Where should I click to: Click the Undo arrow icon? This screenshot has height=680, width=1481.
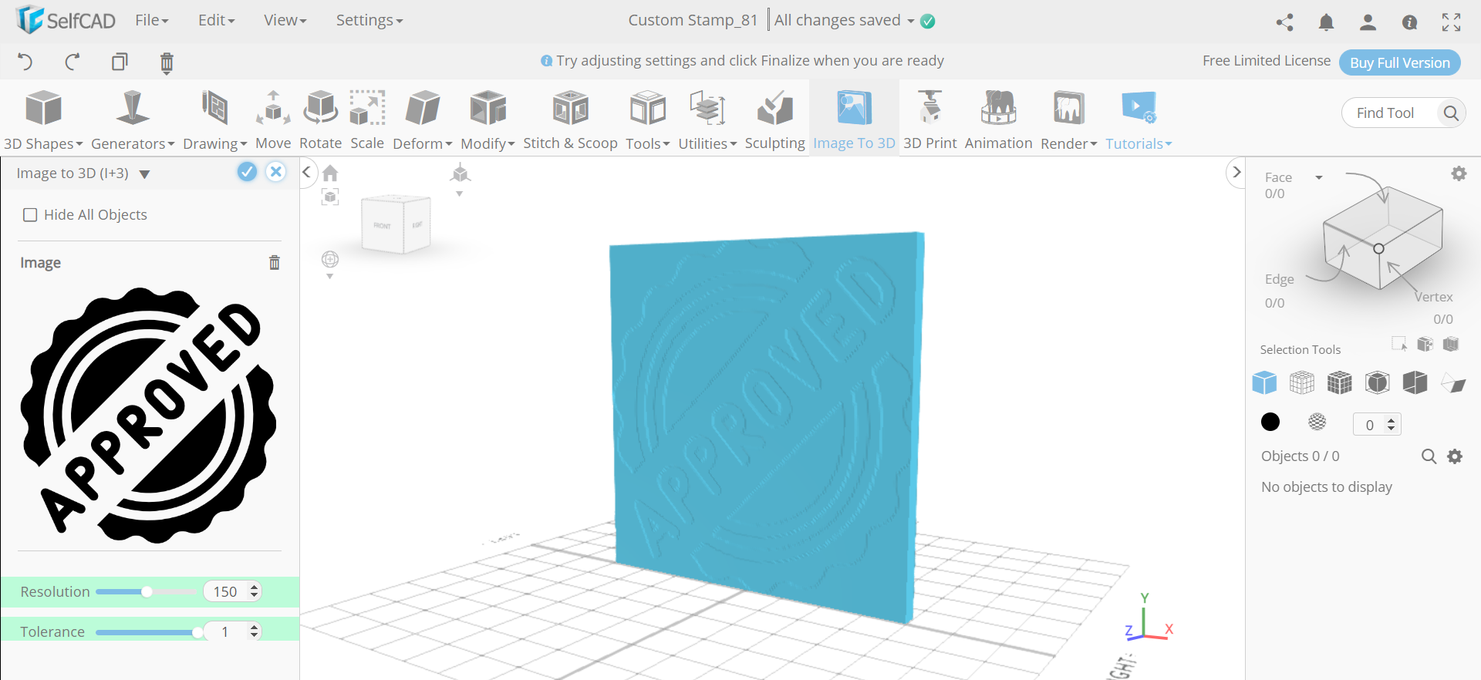pyautogui.click(x=25, y=62)
